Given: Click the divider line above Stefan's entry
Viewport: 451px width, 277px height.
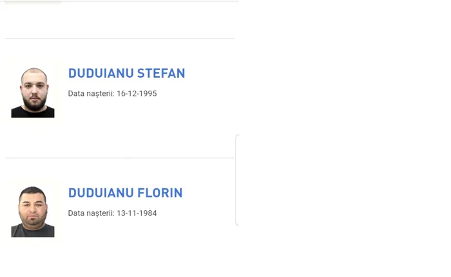Looking at the screenshot, I should 120,39.
